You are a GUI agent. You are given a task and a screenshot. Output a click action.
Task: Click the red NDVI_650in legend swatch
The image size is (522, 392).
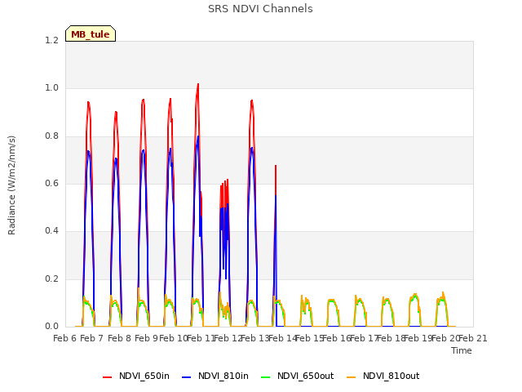tap(107, 377)
